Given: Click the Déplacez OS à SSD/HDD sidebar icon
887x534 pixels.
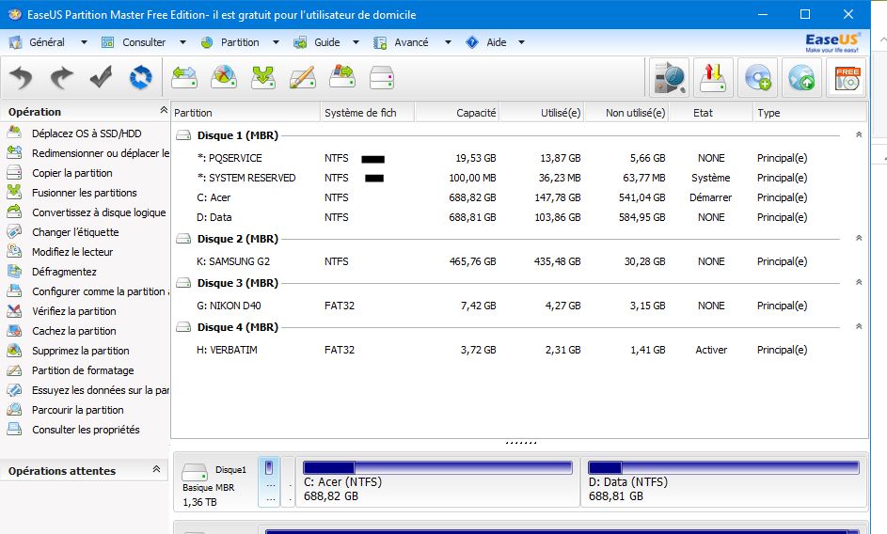Looking at the screenshot, I should pyautogui.click(x=14, y=133).
